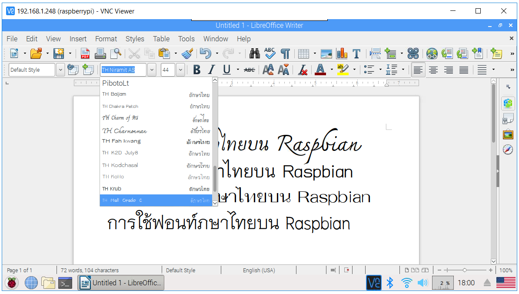Open the Tools menu

pos(186,39)
